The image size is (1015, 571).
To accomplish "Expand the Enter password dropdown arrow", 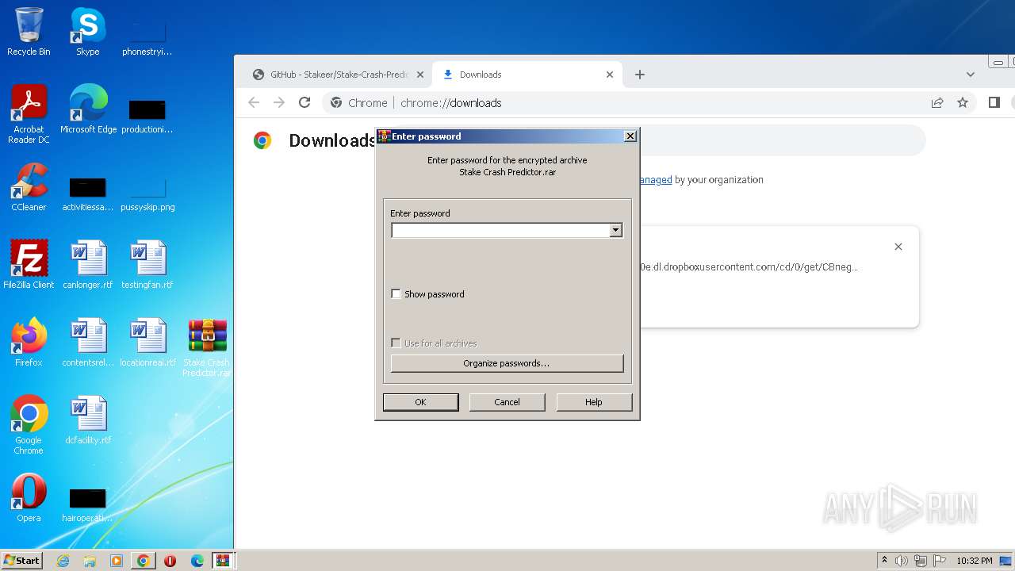I will (x=615, y=230).
